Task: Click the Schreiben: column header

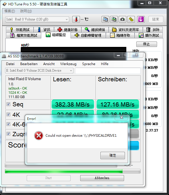Action: [x=112, y=79]
